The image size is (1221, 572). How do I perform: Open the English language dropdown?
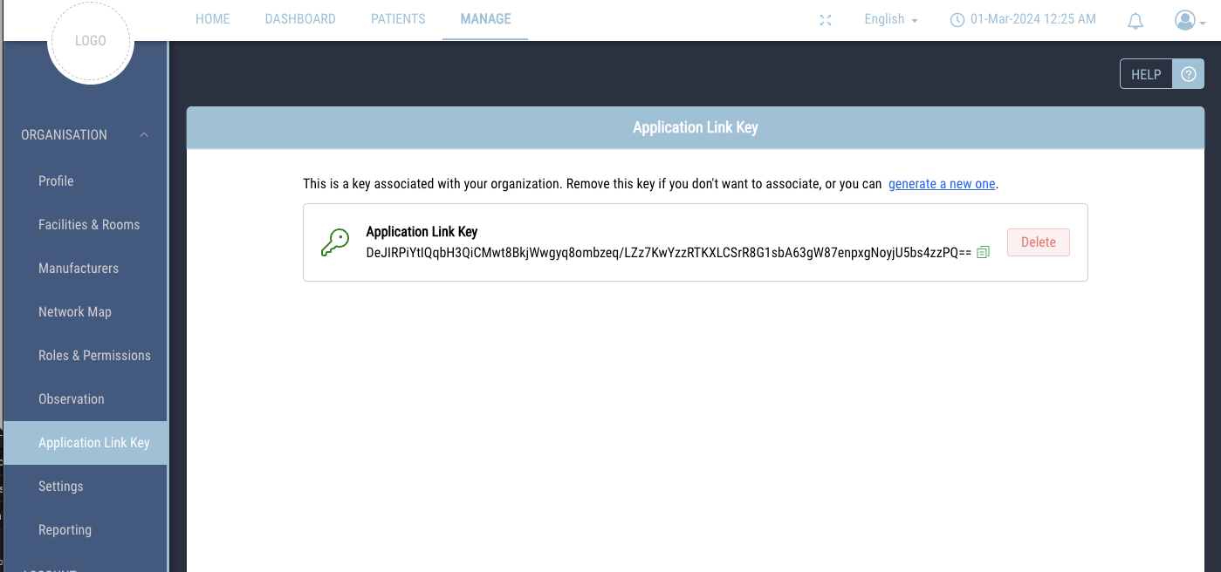pyautogui.click(x=891, y=19)
